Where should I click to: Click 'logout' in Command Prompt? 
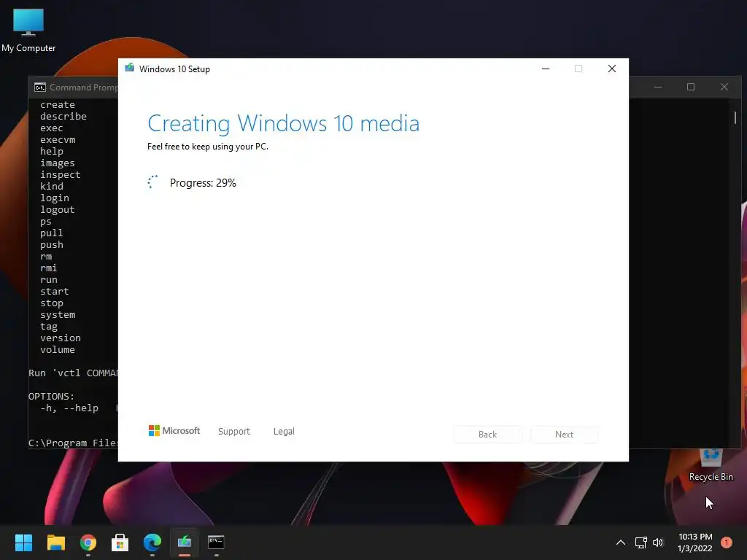tap(57, 209)
